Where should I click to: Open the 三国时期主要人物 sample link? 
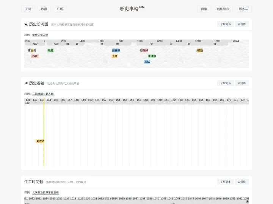(43, 94)
